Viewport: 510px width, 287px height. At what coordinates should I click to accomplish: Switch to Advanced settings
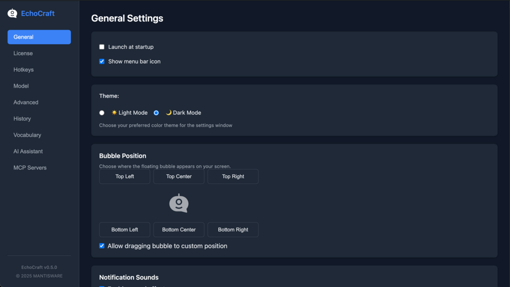coord(26,102)
